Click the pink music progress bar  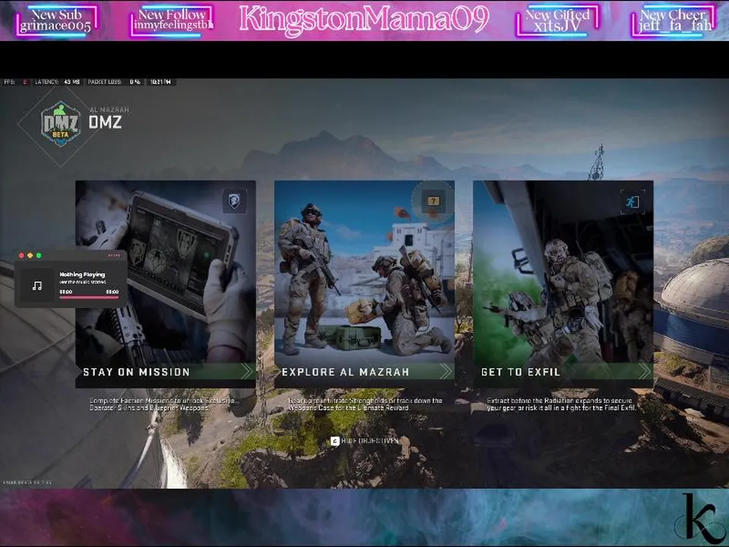[x=89, y=297]
